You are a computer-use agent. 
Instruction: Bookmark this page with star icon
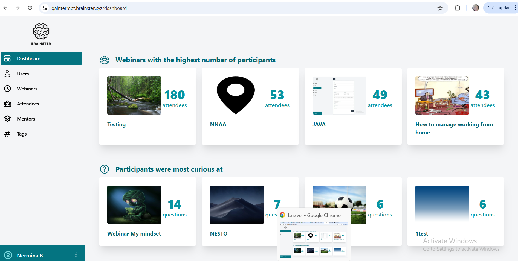[440, 8]
